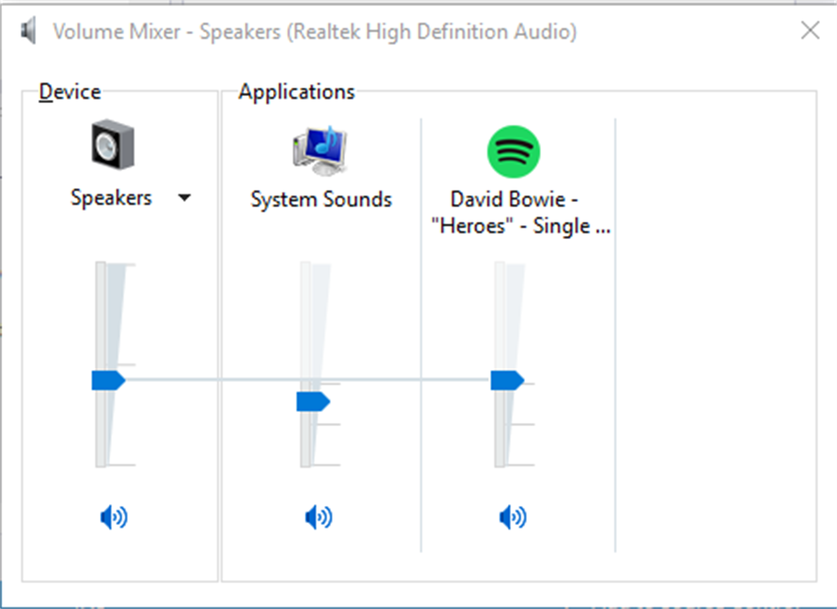837x609 pixels.
Task: Mute the Speakers device volume
Action: point(114,517)
